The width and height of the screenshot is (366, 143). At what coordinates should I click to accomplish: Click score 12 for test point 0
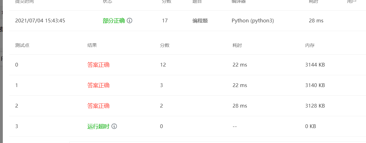coord(163,65)
